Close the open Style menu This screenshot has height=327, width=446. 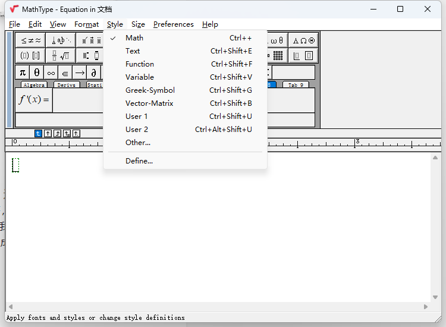pyautogui.click(x=115, y=24)
